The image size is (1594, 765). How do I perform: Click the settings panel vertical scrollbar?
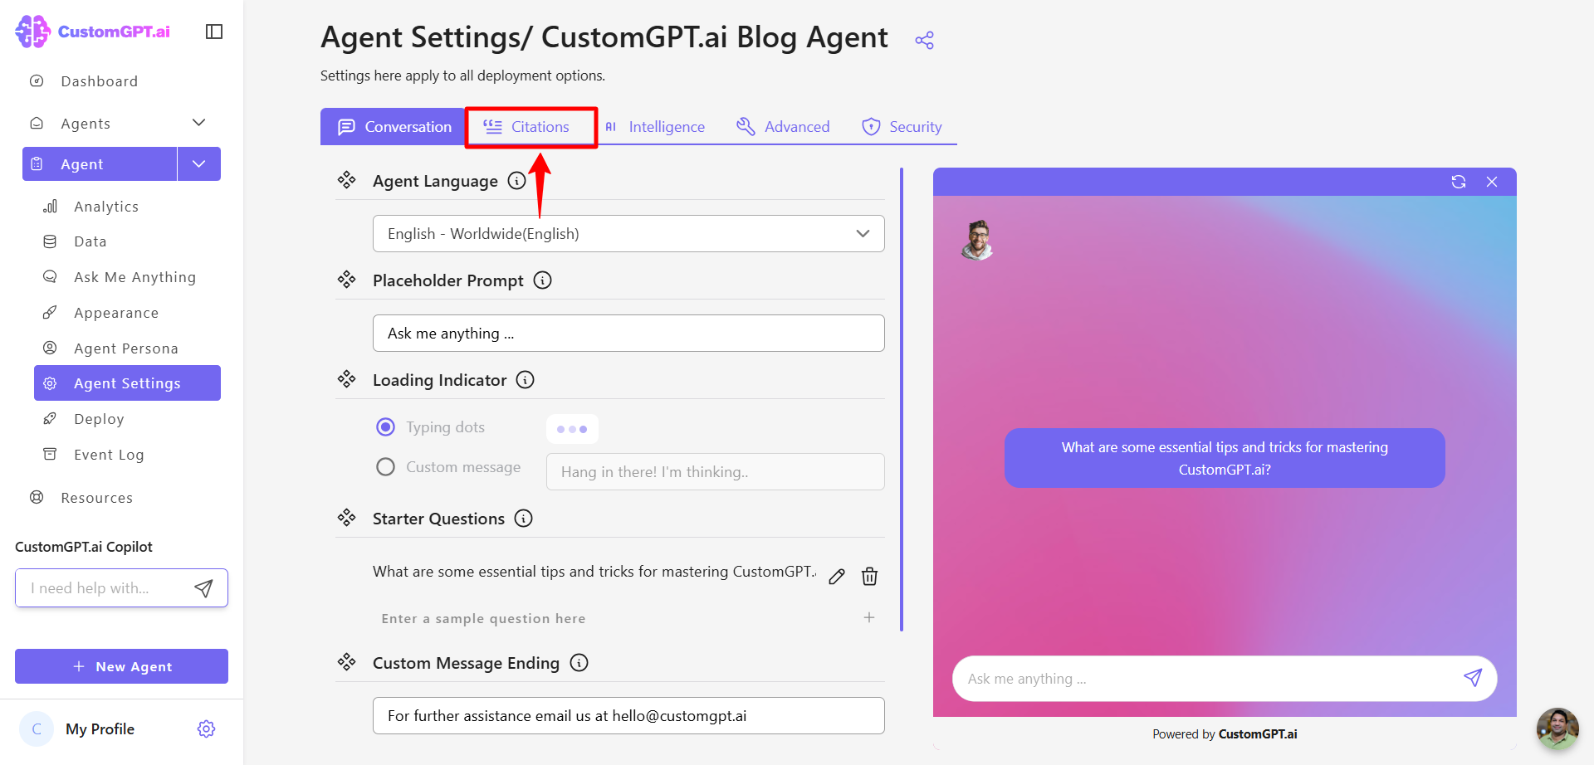(x=902, y=399)
